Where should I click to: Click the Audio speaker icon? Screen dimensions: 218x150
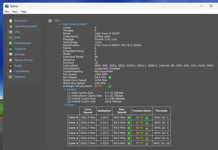coord(11,66)
